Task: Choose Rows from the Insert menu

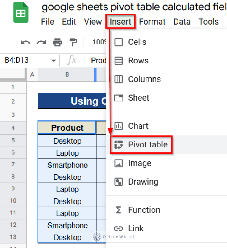Action: pos(167,61)
